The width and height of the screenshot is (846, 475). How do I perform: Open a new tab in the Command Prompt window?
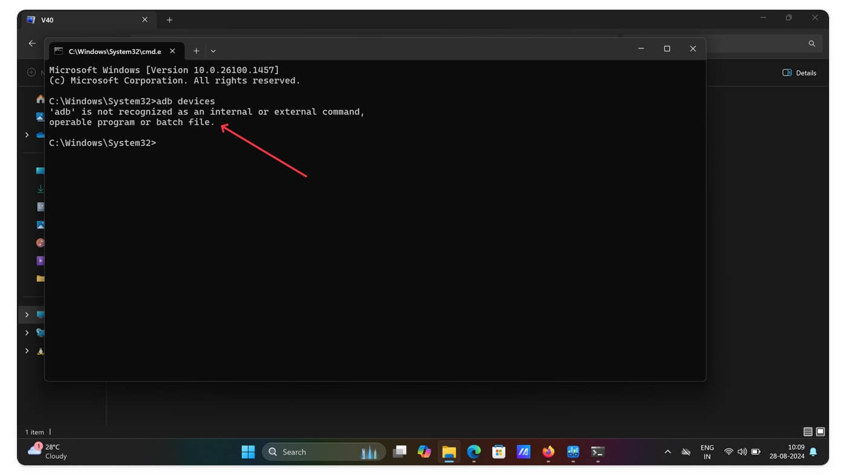point(196,51)
